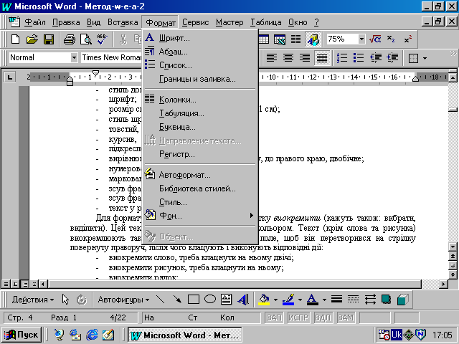Select the Rectangle drawing tool
Viewport: 459px width, 344px height.
point(194,300)
